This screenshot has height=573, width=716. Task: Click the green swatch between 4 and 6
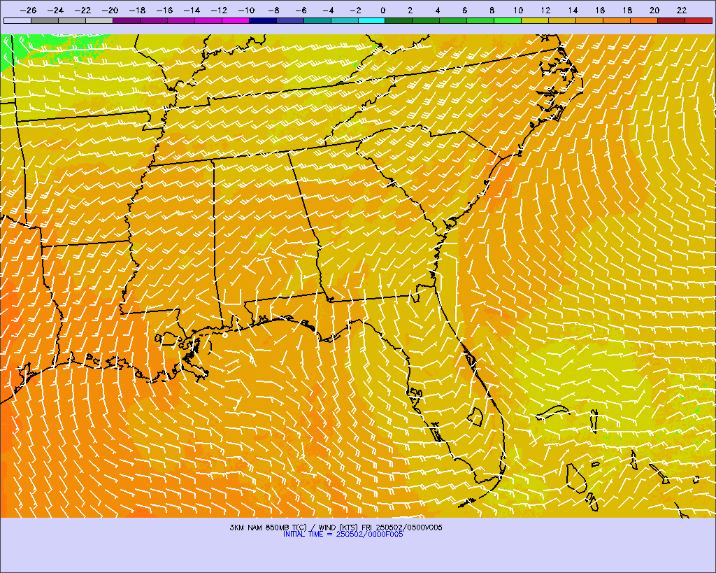453,20
